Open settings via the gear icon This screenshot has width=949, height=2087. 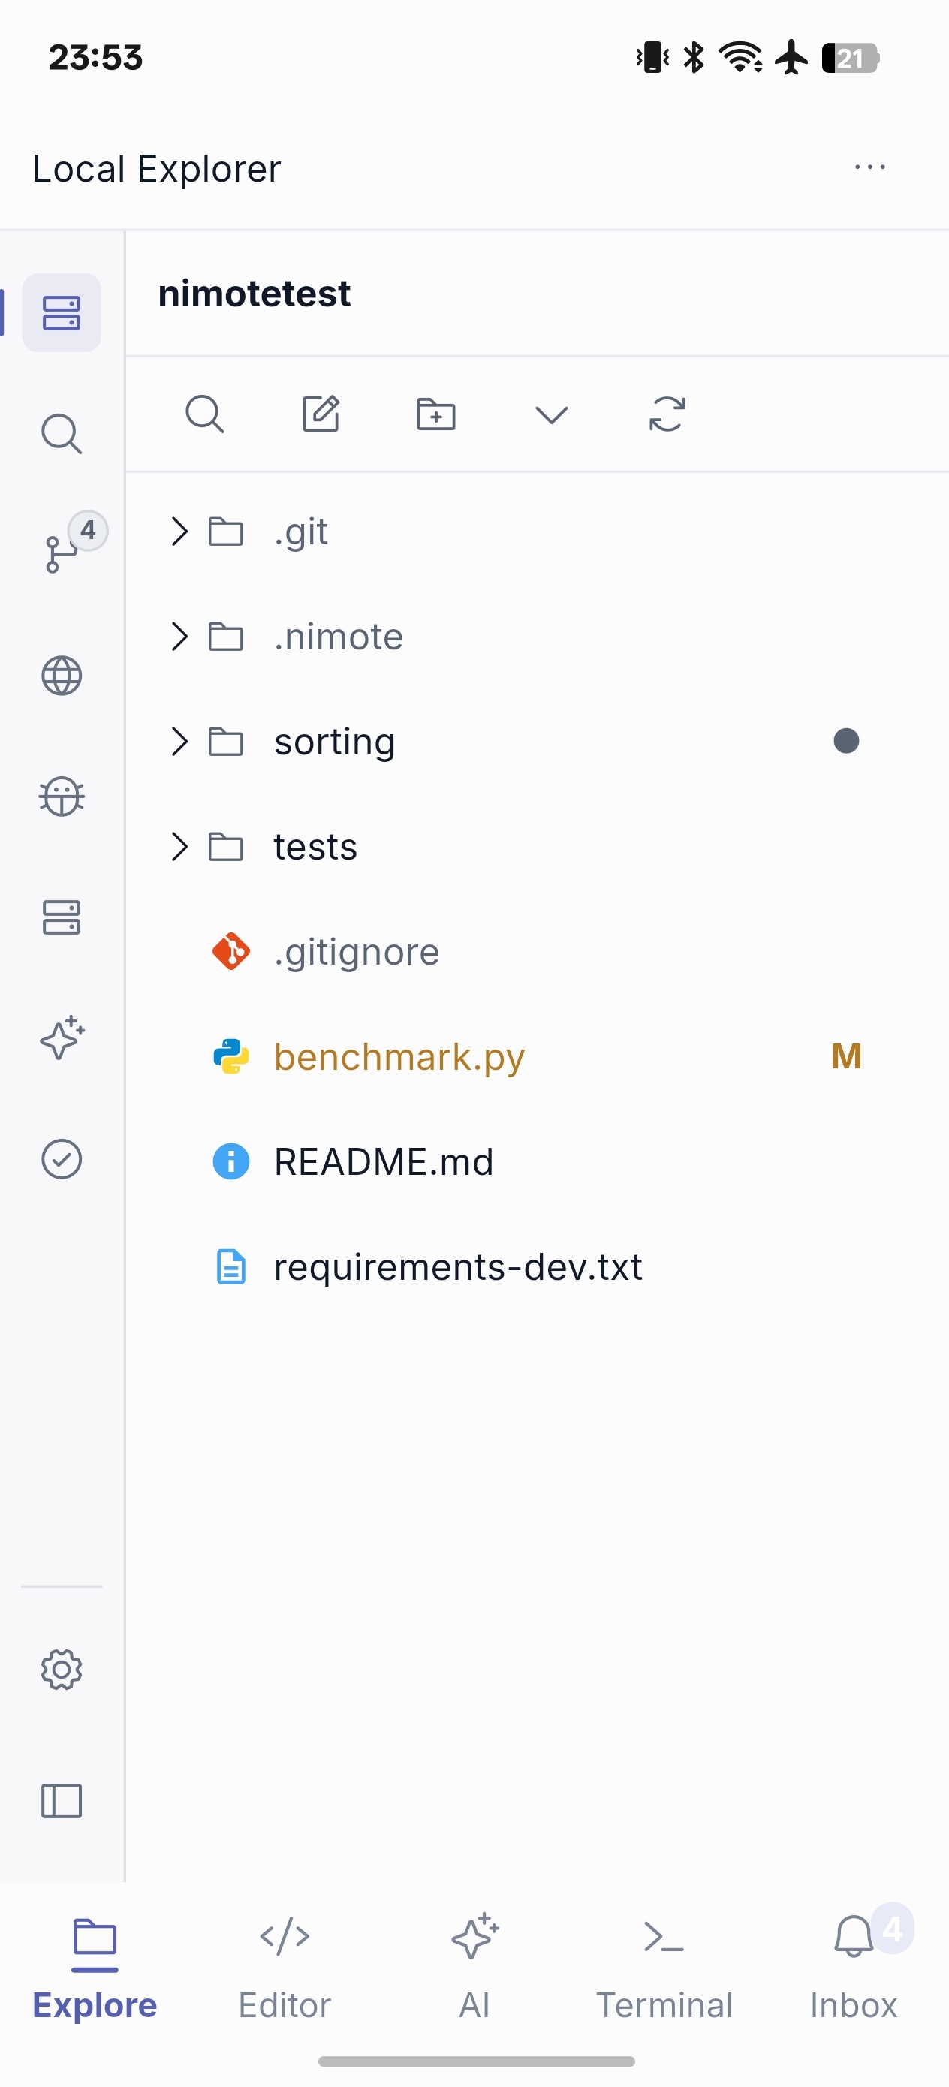click(62, 1669)
